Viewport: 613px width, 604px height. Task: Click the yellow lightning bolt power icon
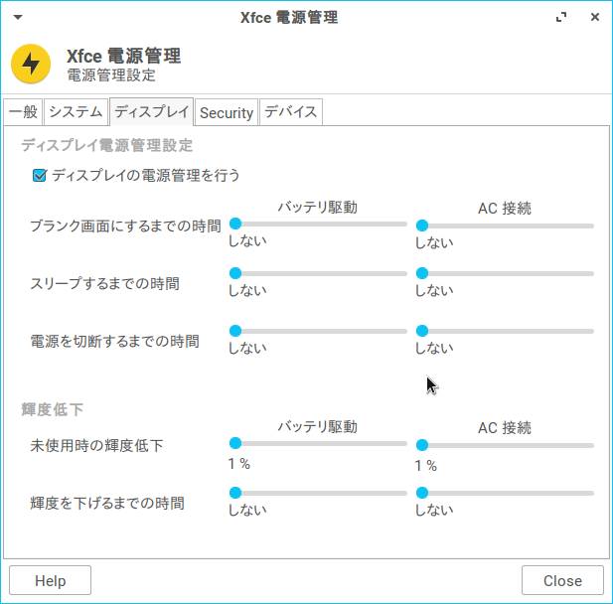pyautogui.click(x=31, y=64)
